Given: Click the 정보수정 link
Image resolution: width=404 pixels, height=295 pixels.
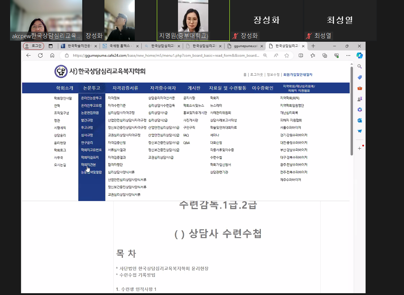Looking at the screenshot, I should point(273,75).
